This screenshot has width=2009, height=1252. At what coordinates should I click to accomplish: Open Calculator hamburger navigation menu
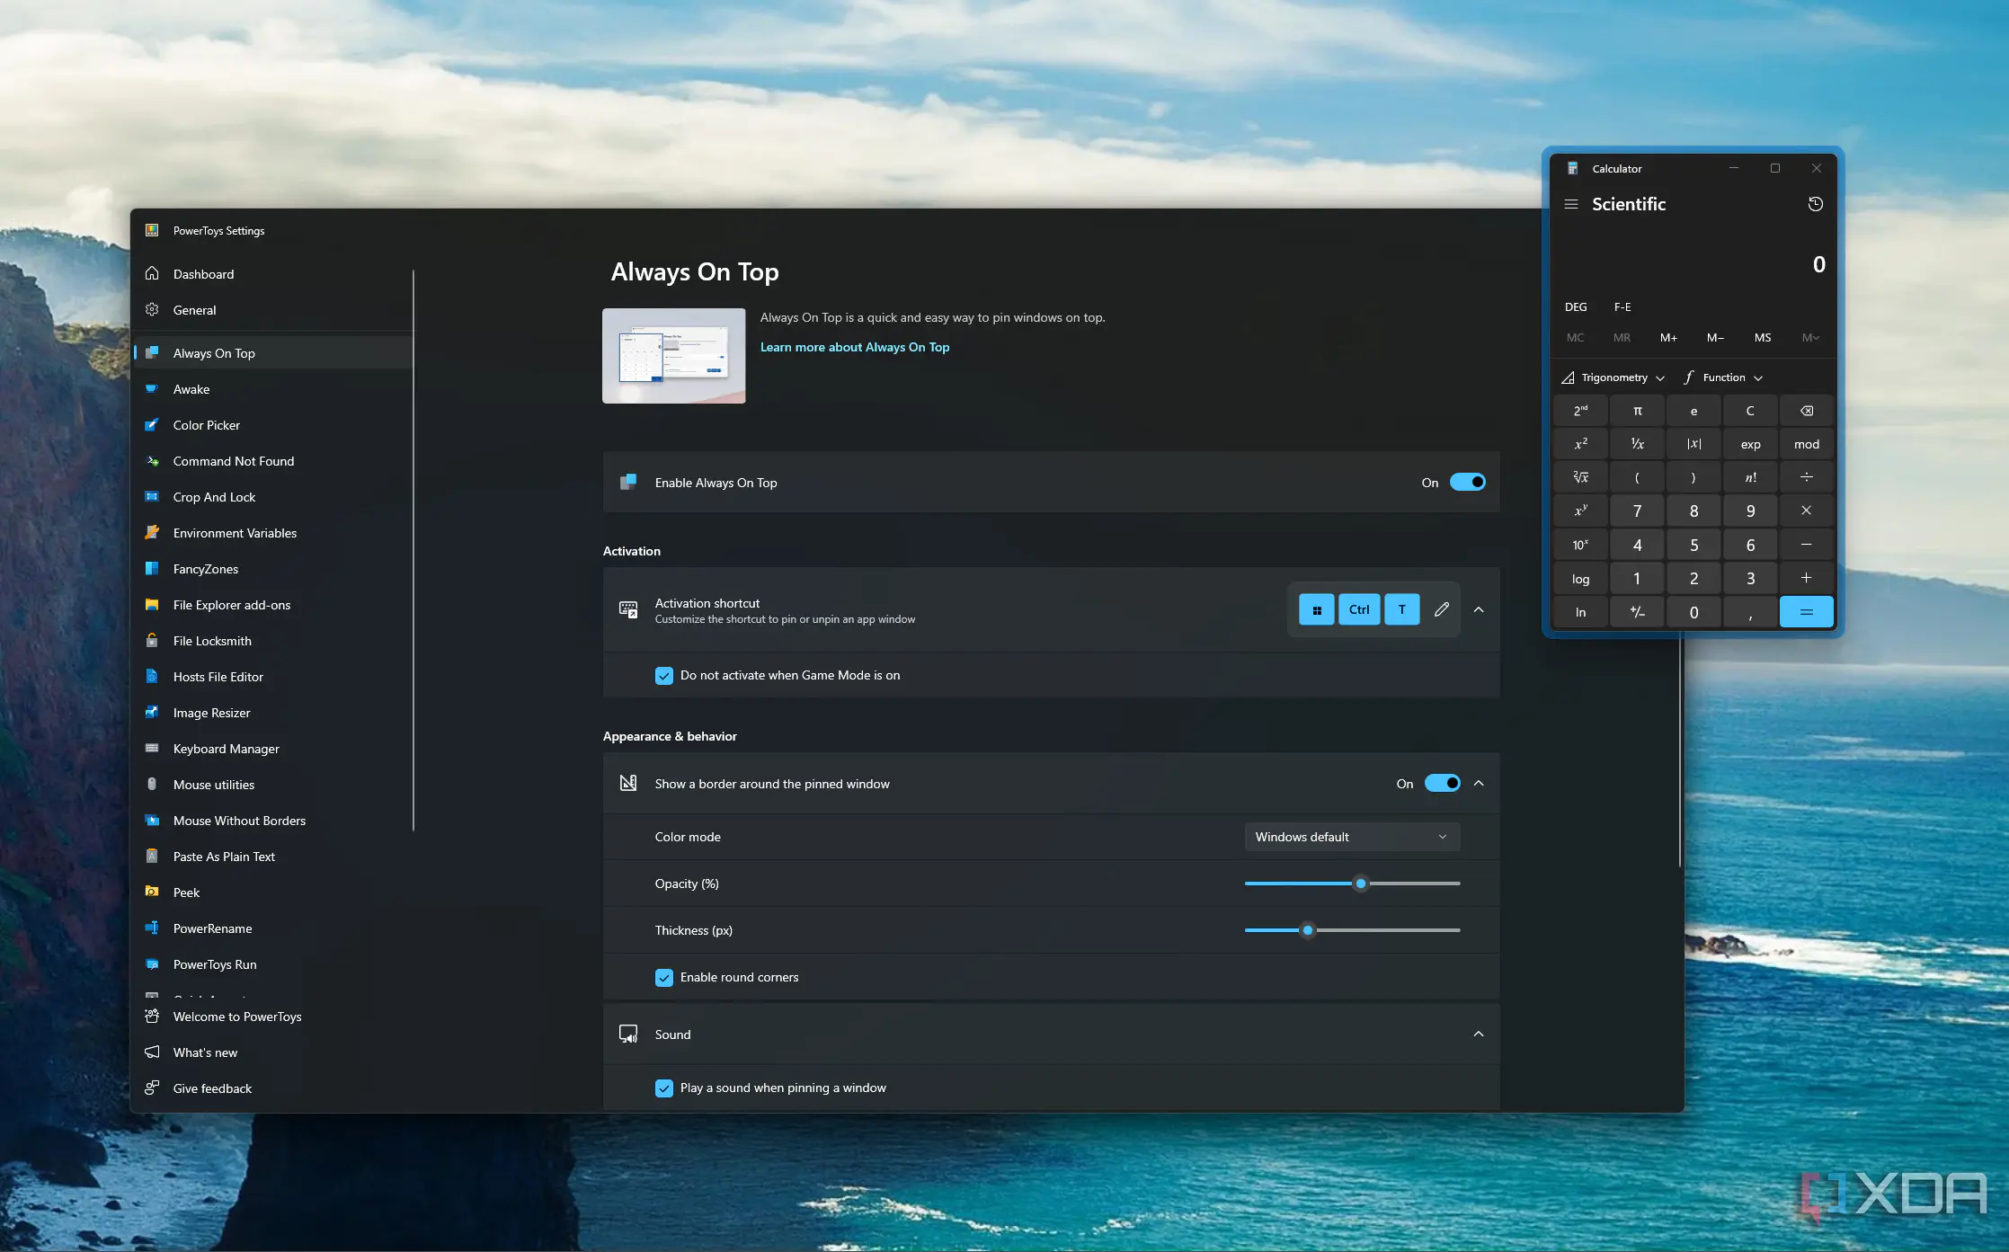[1571, 204]
